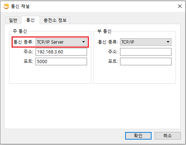Switch to the 일반 tab
The width and height of the screenshot is (186, 145).
[13, 20]
